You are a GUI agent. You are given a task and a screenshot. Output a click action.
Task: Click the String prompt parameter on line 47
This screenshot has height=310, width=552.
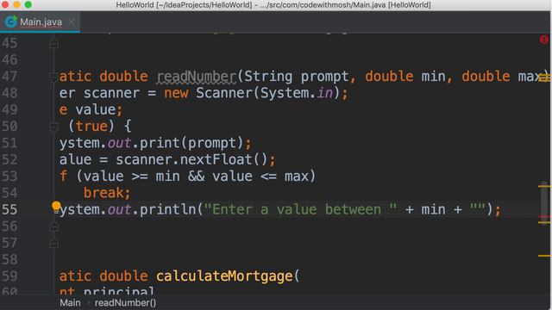click(x=297, y=77)
